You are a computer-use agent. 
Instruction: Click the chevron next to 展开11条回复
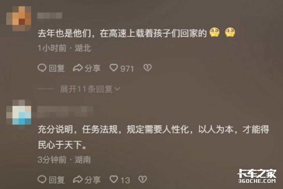click(x=117, y=89)
